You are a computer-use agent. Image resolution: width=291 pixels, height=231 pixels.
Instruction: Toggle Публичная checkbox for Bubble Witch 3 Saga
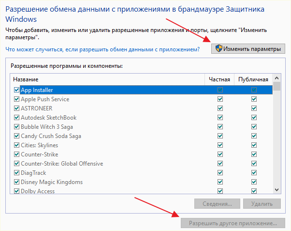coord(254,127)
